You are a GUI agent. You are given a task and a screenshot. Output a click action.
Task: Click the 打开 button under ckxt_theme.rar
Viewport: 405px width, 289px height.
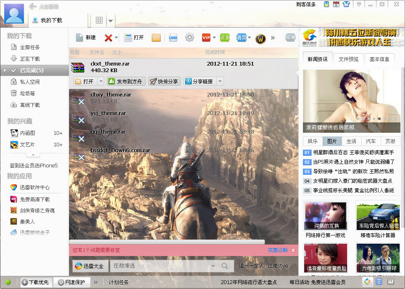[85, 81]
